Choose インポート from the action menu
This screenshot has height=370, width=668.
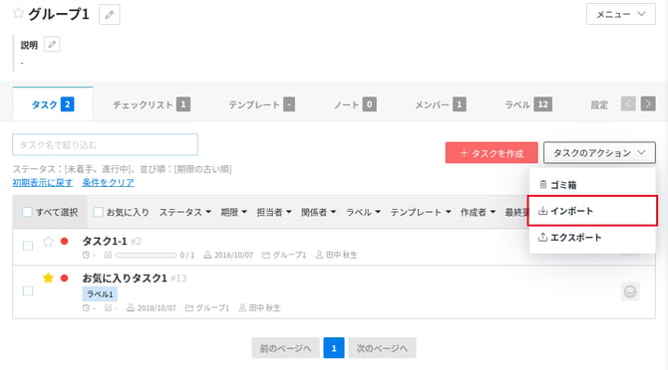(592, 211)
